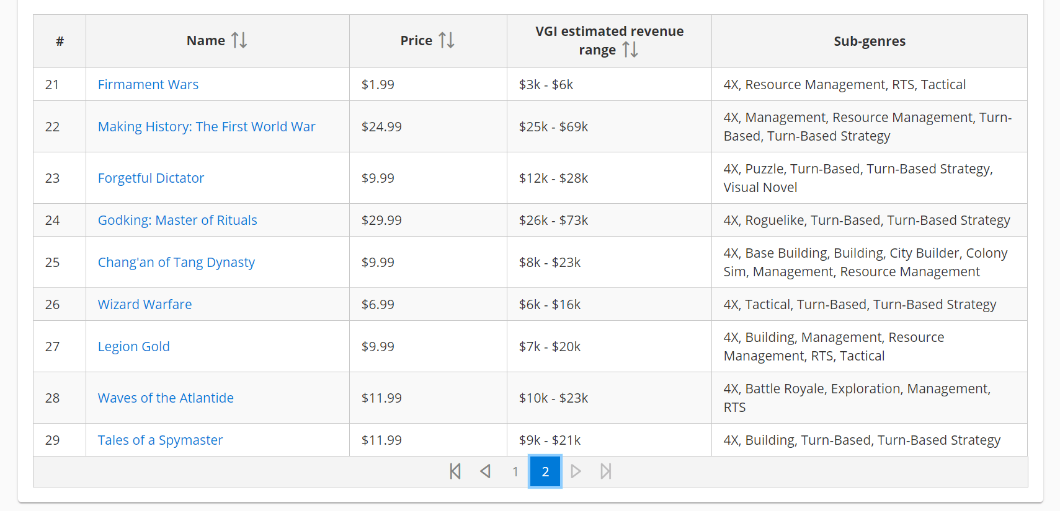Select page 1 in pagination
Screen dimensions: 1060x511
515,471
